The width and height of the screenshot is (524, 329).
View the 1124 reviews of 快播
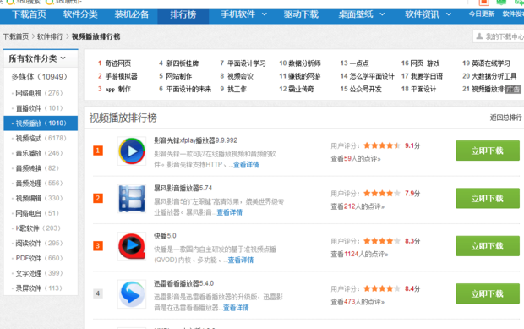[x=359, y=254]
